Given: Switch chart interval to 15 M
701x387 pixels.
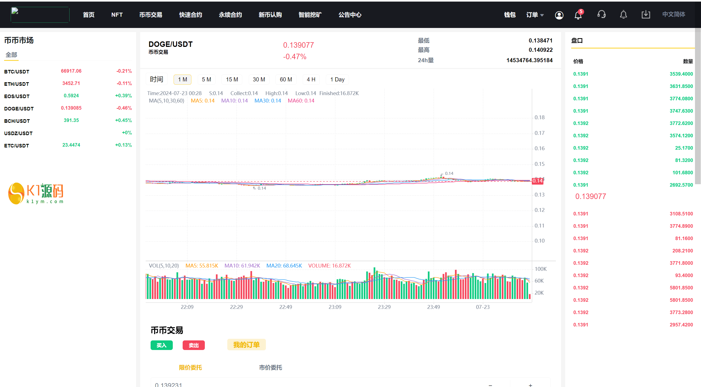Looking at the screenshot, I should [x=232, y=79].
